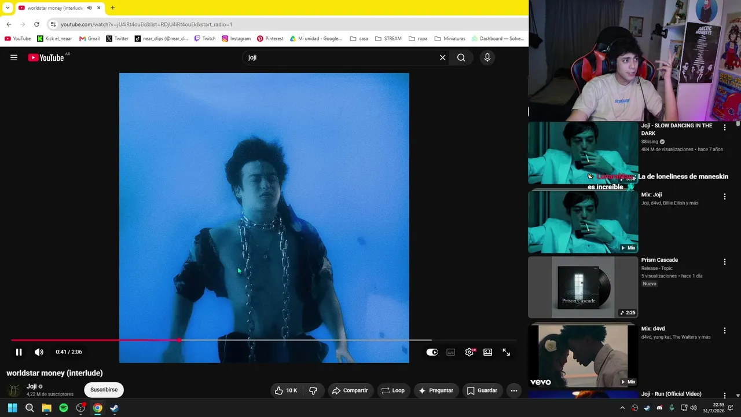This screenshot has width=741, height=417.
Task: Open Chrome's tab search dropdown arrow
Action: (x=8, y=8)
